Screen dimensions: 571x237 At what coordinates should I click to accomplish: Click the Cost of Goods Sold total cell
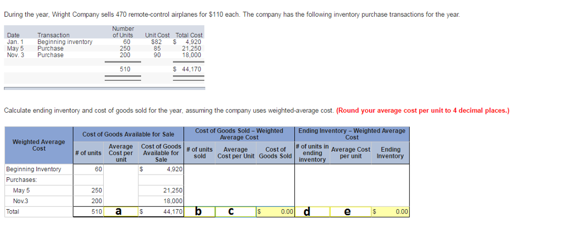tap(275, 211)
